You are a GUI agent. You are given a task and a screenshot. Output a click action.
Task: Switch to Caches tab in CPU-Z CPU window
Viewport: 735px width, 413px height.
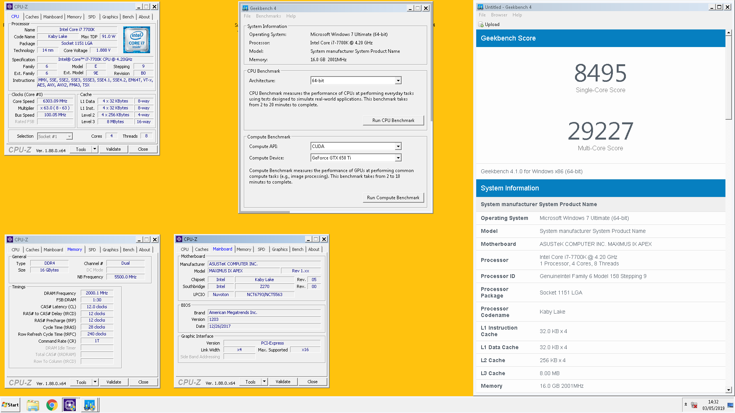[32, 17]
